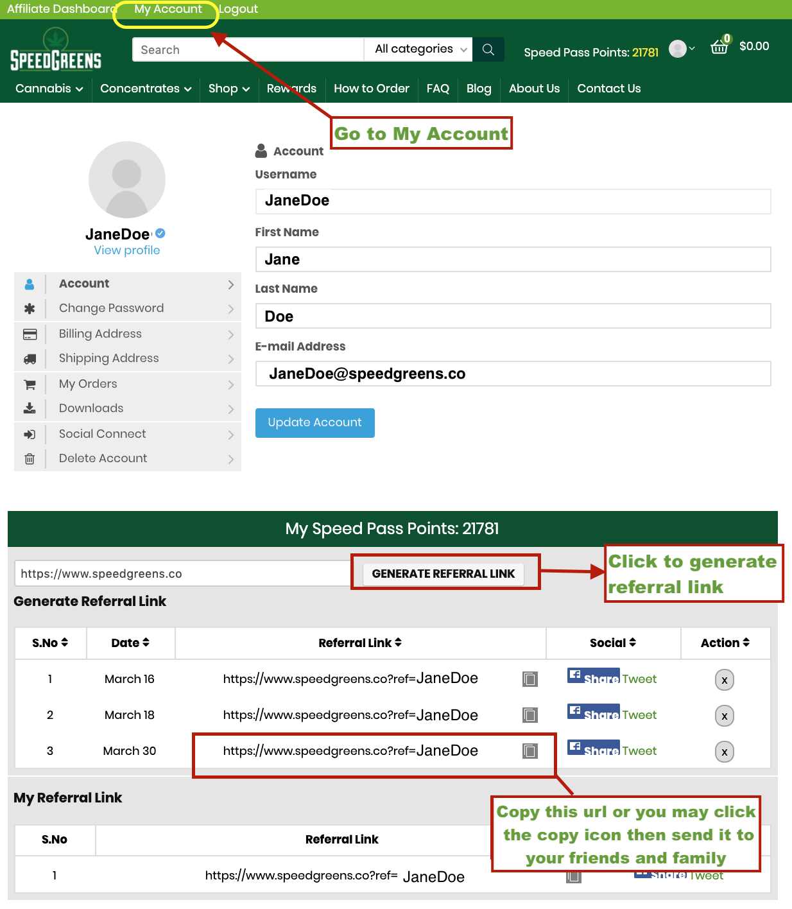Click chevron on Change Password row

(x=231, y=309)
